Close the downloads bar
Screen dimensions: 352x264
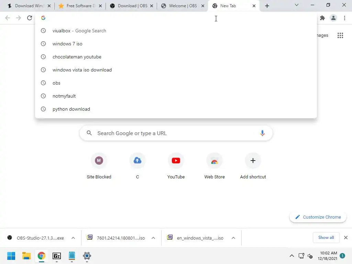pyautogui.click(x=346, y=238)
